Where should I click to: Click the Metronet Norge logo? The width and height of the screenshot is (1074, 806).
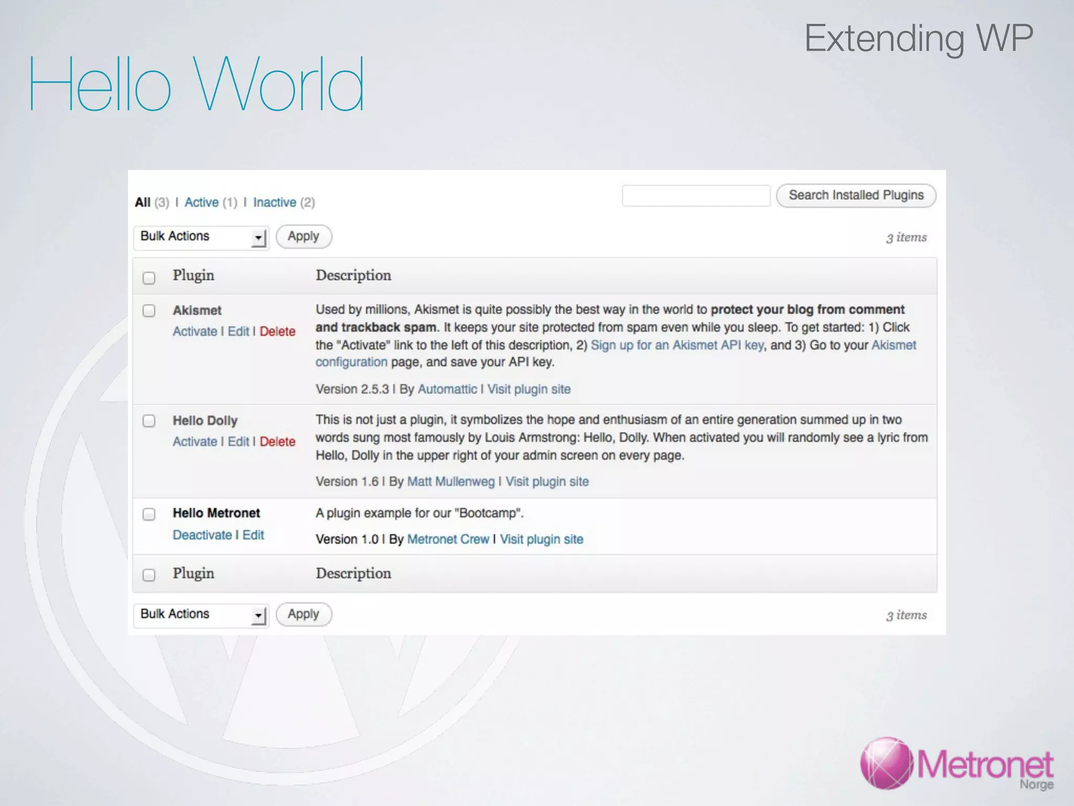[957, 764]
